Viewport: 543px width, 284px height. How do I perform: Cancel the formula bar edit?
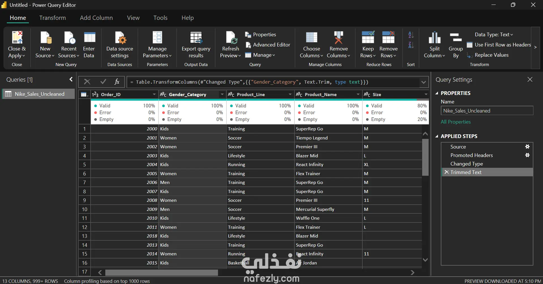87,82
